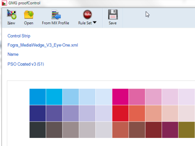Select the lavender third patch in middle row

[71, 113]
